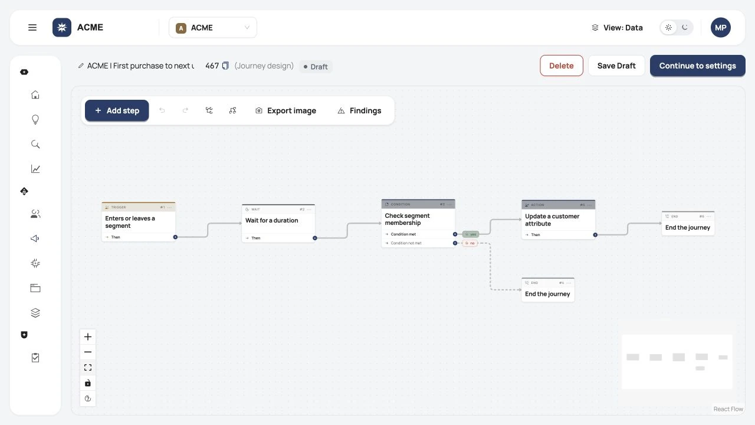The height and width of the screenshot is (425, 755).
Task: Toggle canvas interactivity lock
Action: 88,383
